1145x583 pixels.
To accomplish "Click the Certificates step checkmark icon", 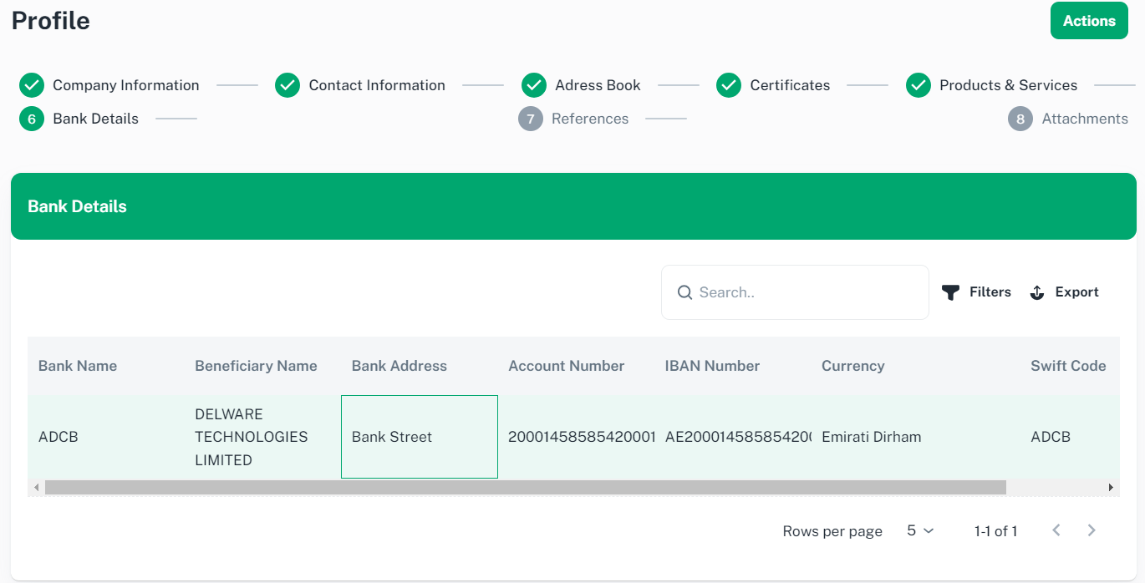I will (729, 85).
